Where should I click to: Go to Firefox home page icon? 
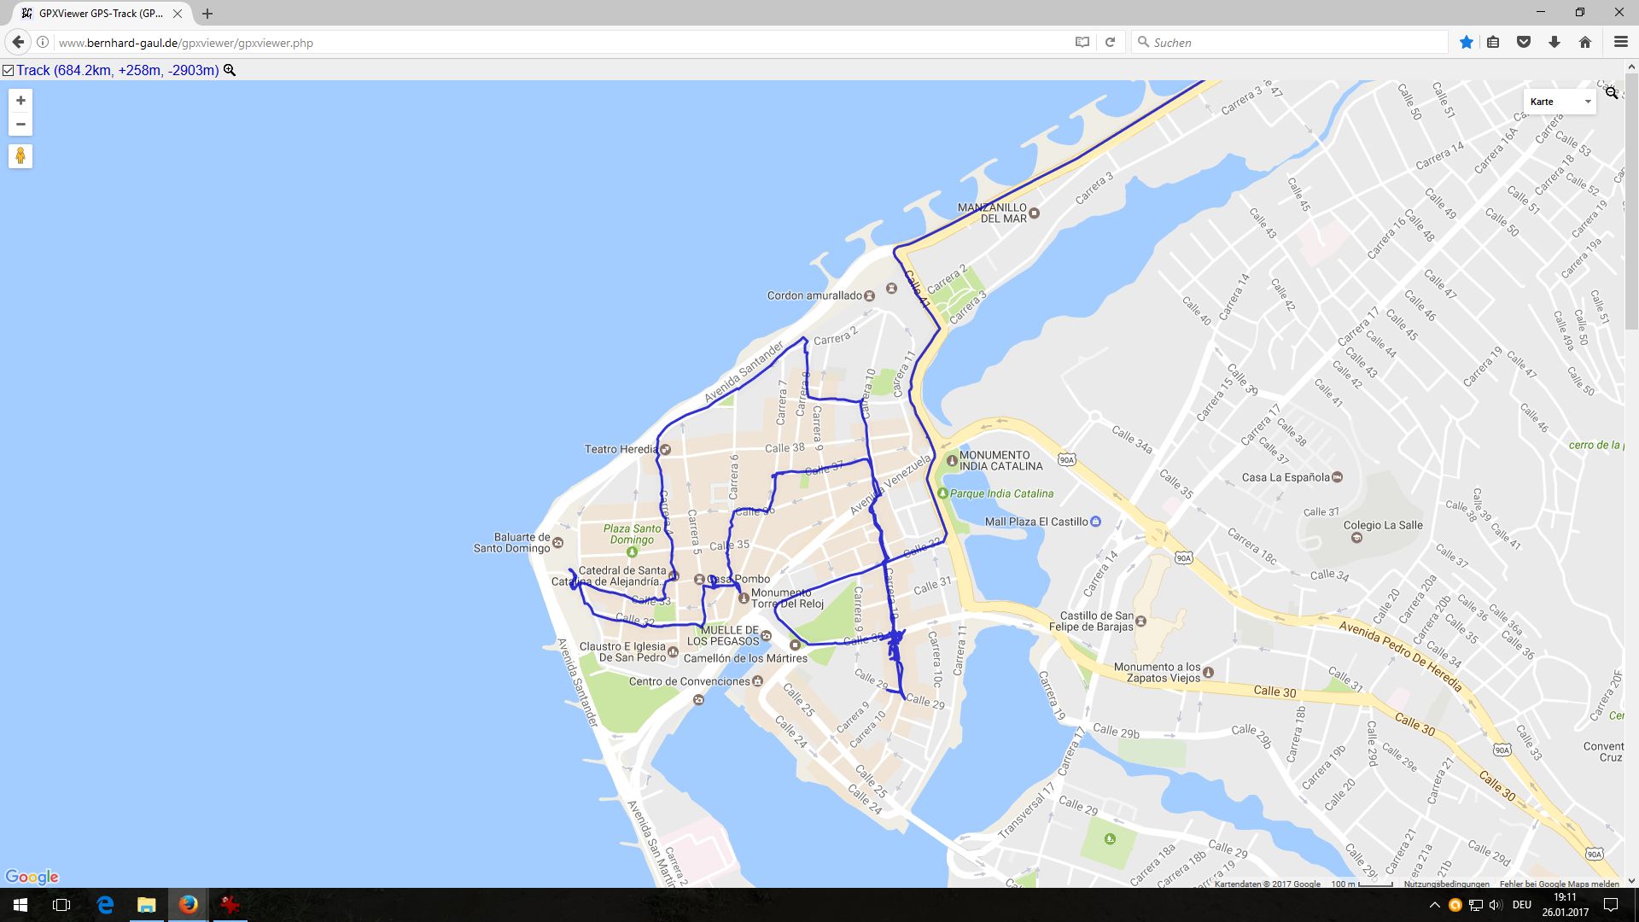(1585, 42)
